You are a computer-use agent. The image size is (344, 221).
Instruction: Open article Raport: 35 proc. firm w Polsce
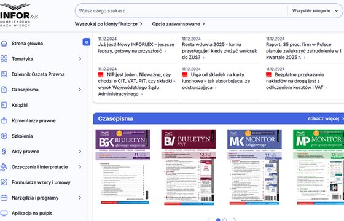(303, 51)
